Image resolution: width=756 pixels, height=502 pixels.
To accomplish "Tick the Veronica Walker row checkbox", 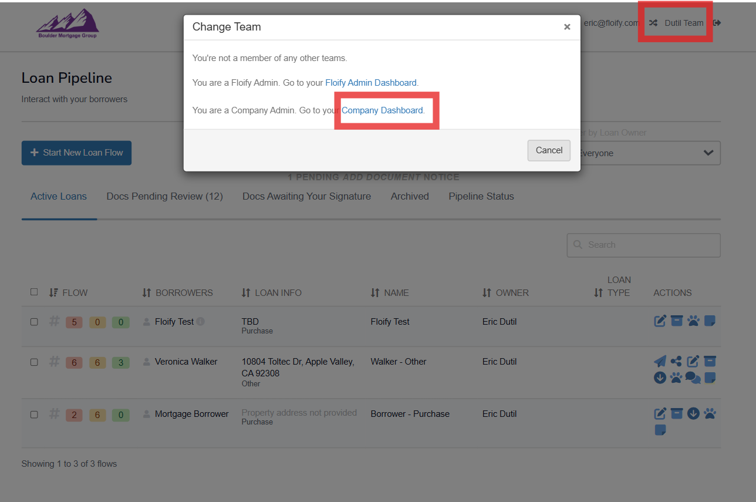I will pos(34,362).
